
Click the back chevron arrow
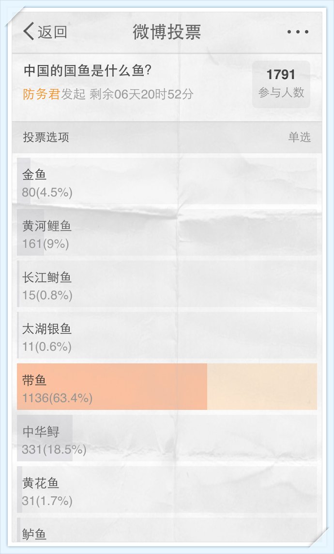[28, 32]
